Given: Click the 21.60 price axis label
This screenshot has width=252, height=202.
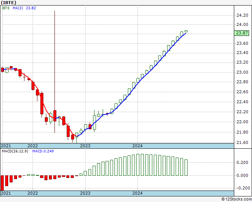Looking at the screenshot, I should click(242, 142).
